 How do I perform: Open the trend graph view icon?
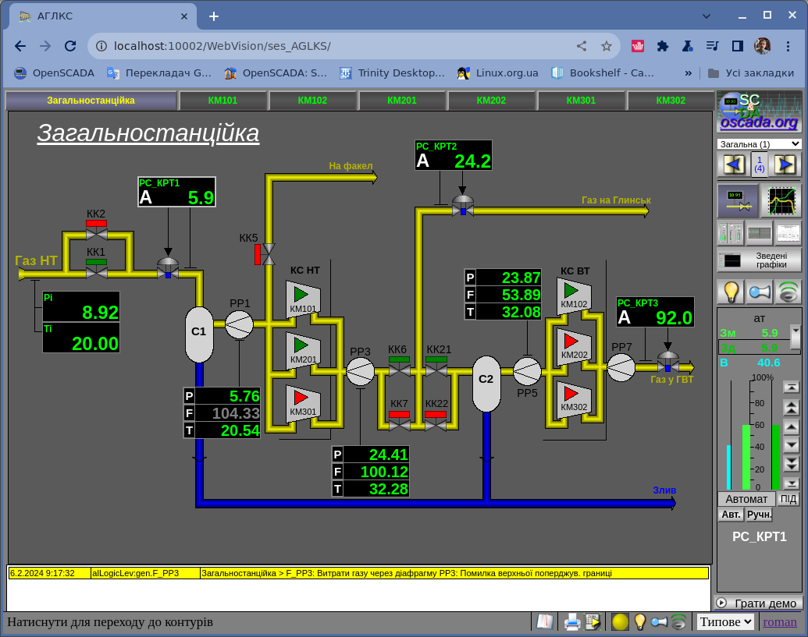(x=781, y=201)
